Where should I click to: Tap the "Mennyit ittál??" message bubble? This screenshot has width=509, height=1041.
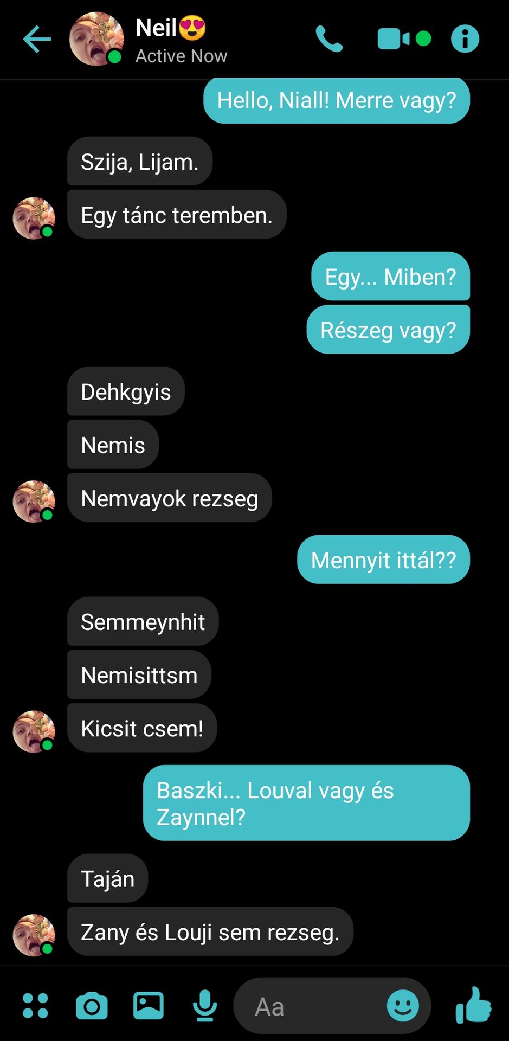(383, 560)
